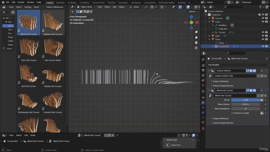The width and height of the screenshot is (270, 152).
Task: Open the Object properties orange square tab
Action: (x=203, y=98)
